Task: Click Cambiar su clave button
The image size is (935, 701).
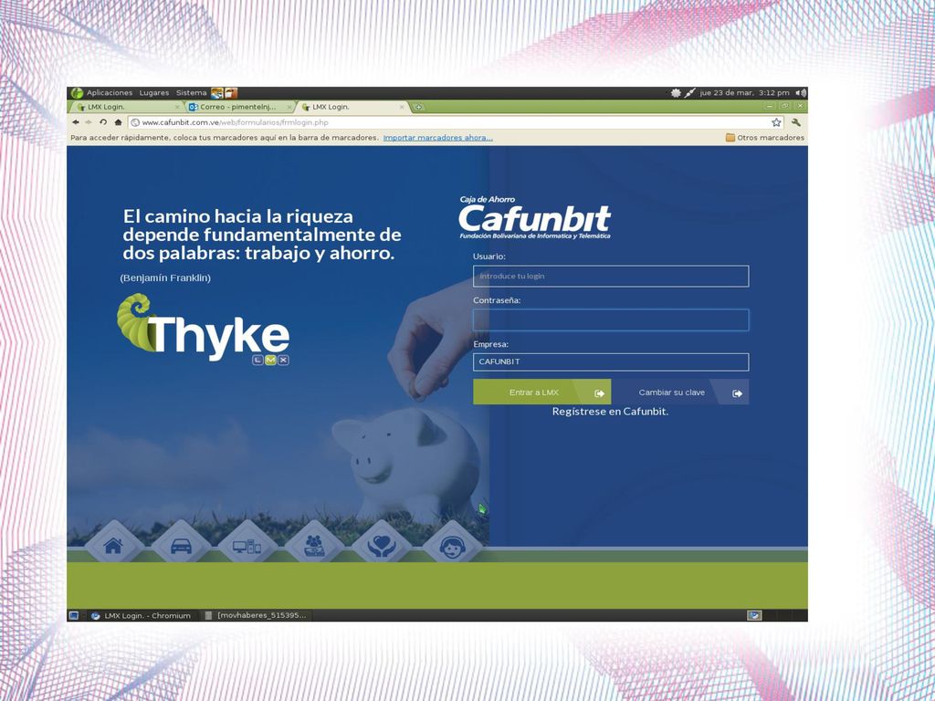Action: tap(680, 392)
